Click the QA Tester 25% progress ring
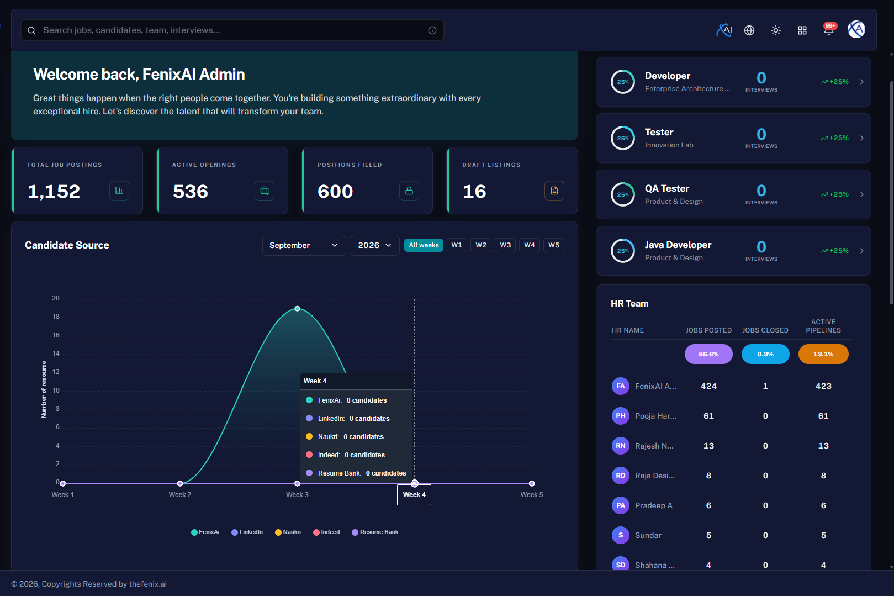894x596 pixels. pyautogui.click(x=623, y=194)
